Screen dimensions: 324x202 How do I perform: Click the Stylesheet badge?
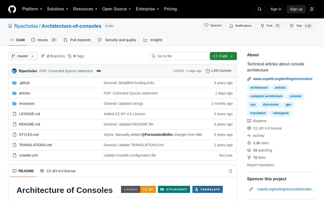174,189
